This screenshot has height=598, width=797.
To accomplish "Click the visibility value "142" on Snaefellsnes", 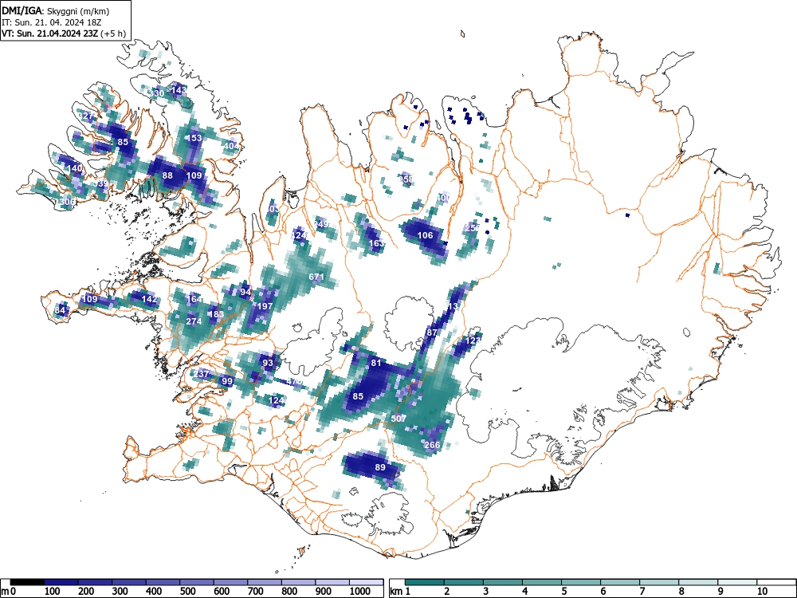I will click(x=150, y=299).
